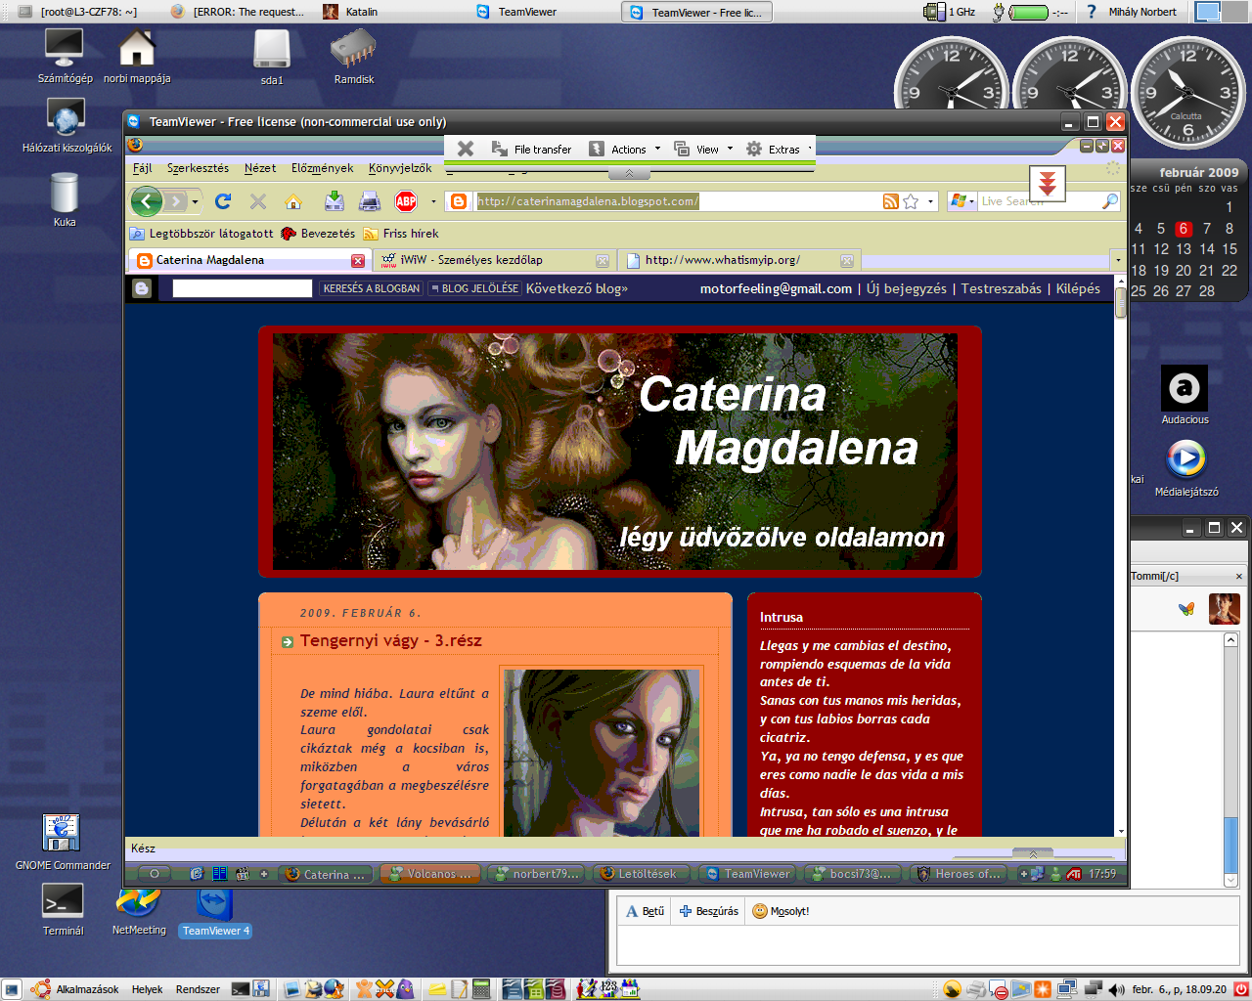
Task: Click the Letöltések item in the remote taskbar
Action: pyautogui.click(x=642, y=874)
